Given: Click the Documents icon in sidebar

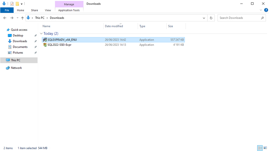Looking at the screenshot, I should click(10, 47).
